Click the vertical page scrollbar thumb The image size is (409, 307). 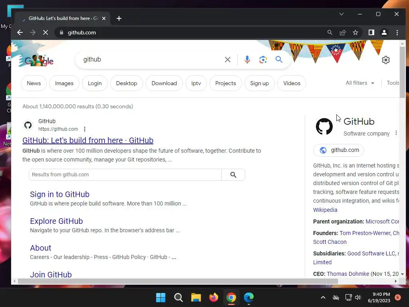402,72
